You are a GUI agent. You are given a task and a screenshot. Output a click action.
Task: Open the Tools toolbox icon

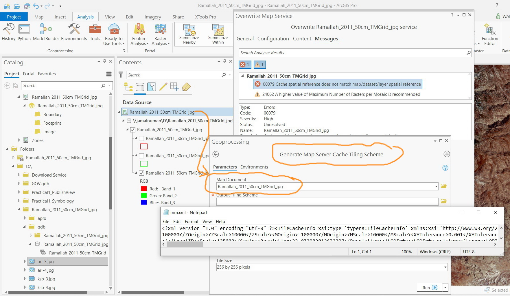coord(95,32)
